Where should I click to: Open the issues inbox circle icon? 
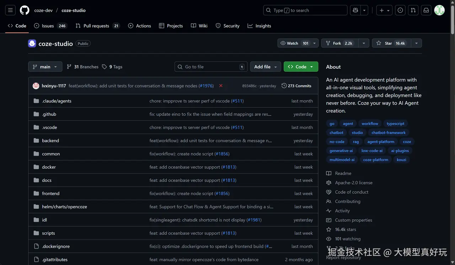400,10
